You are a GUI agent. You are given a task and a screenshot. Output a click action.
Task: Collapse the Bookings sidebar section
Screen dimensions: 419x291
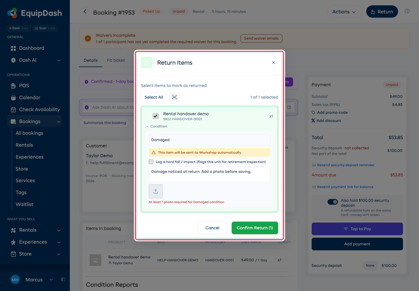59,122
